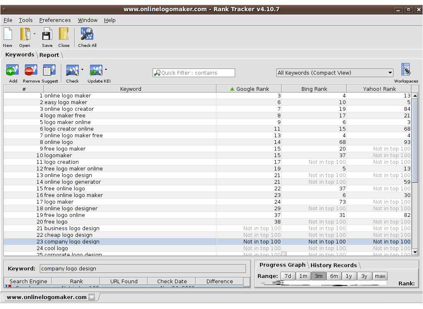Expand the Update KEI dropdown arrow
This screenshot has height=309, width=423.
106,69
